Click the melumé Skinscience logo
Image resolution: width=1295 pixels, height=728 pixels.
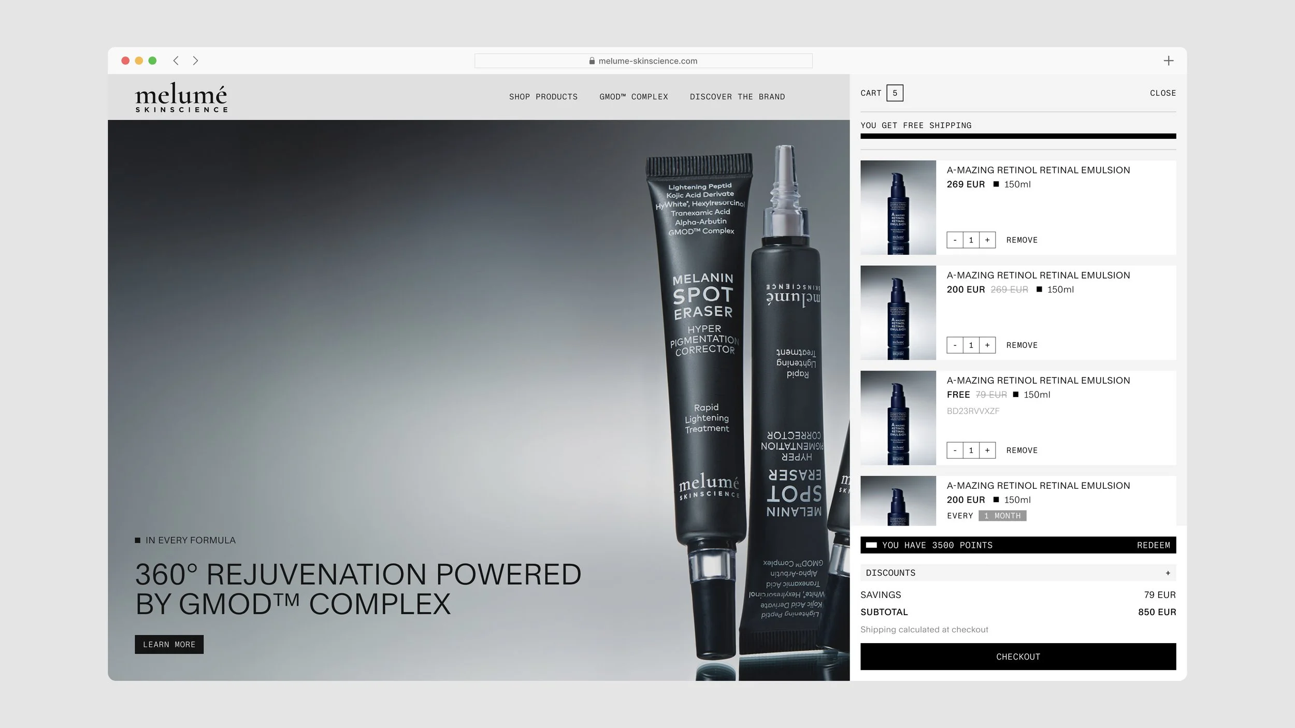pyautogui.click(x=181, y=97)
